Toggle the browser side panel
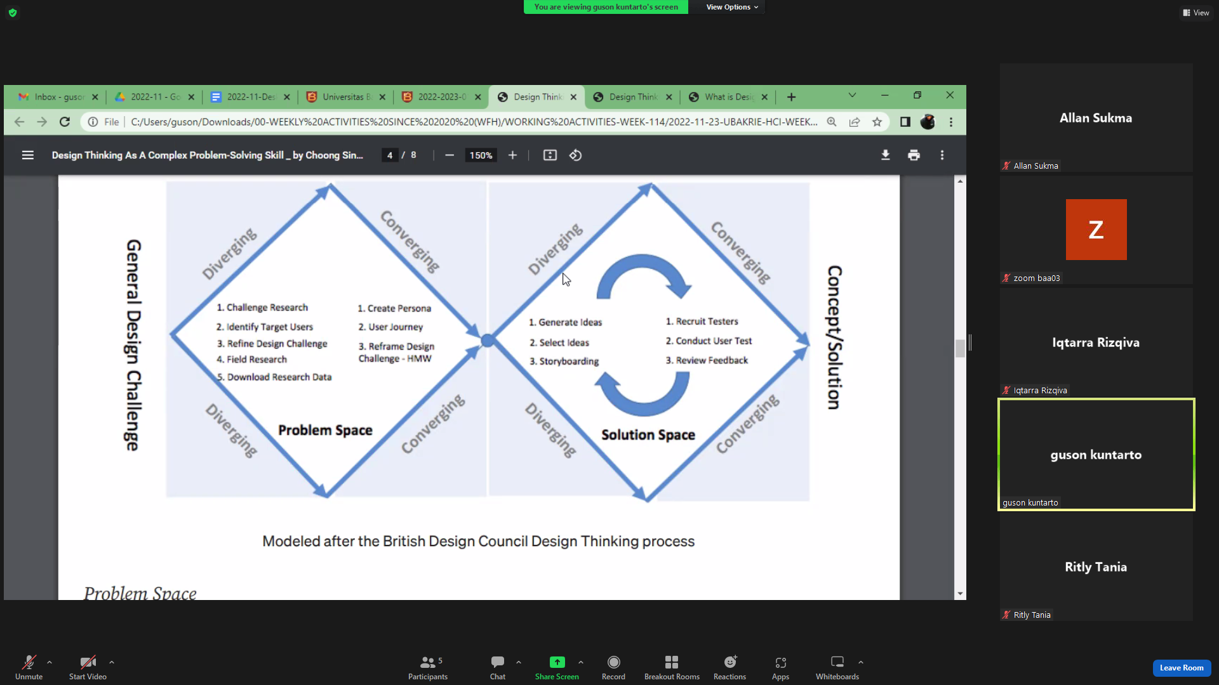Image resolution: width=1219 pixels, height=685 pixels. tap(905, 122)
